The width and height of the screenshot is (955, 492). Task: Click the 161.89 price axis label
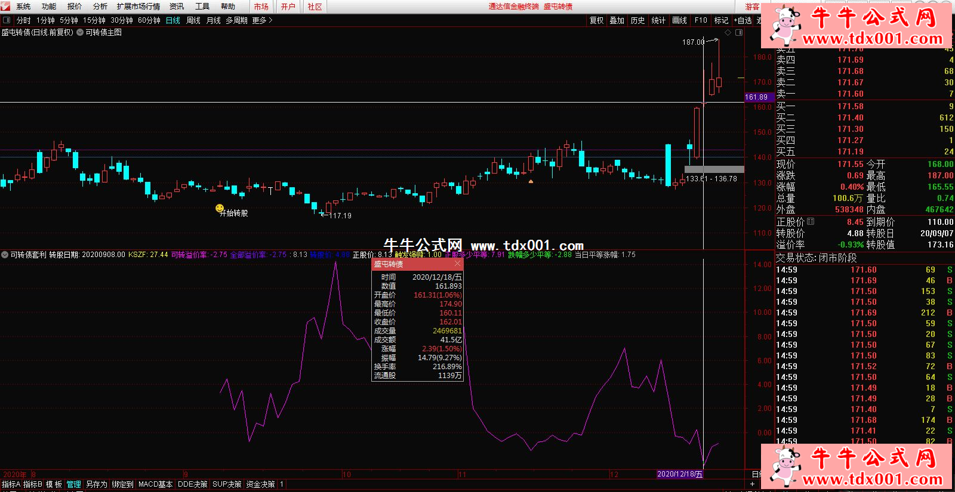tap(759, 97)
